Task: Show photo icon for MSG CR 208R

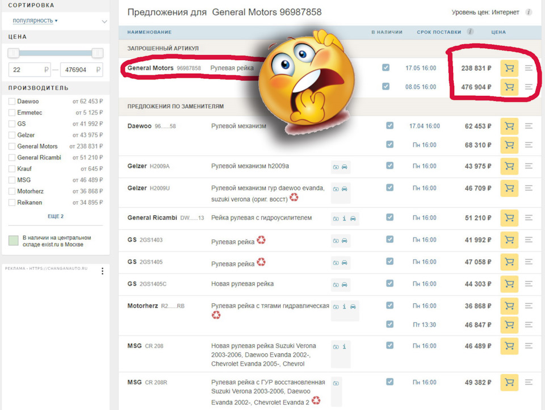Action: point(336,383)
